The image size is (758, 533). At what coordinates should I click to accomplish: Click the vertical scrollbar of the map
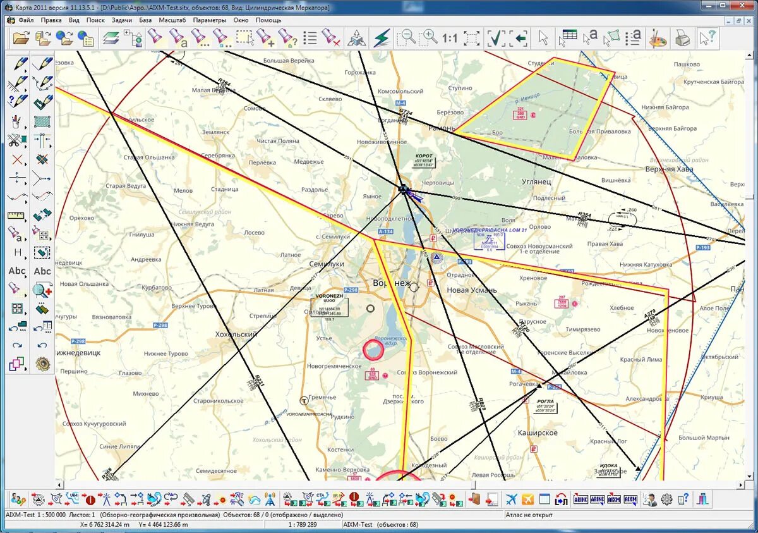click(750, 266)
